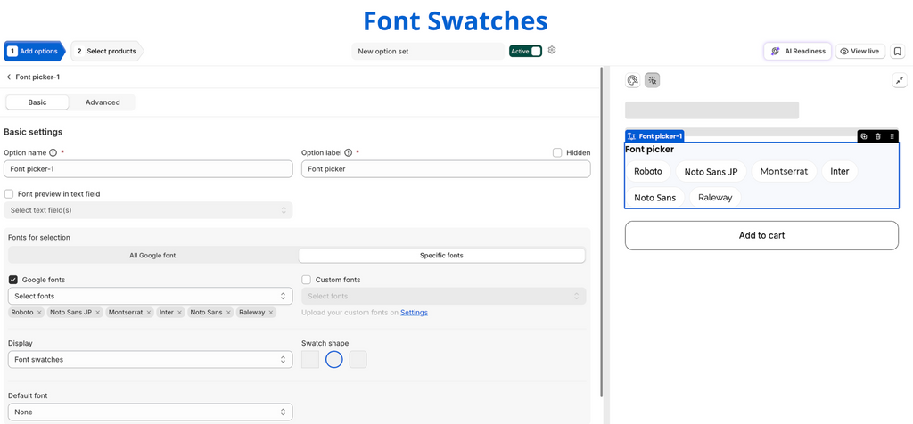Remove the Noto Sans font tag
Image resolution: width=913 pixels, height=424 pixels.
tap(229, 313)
